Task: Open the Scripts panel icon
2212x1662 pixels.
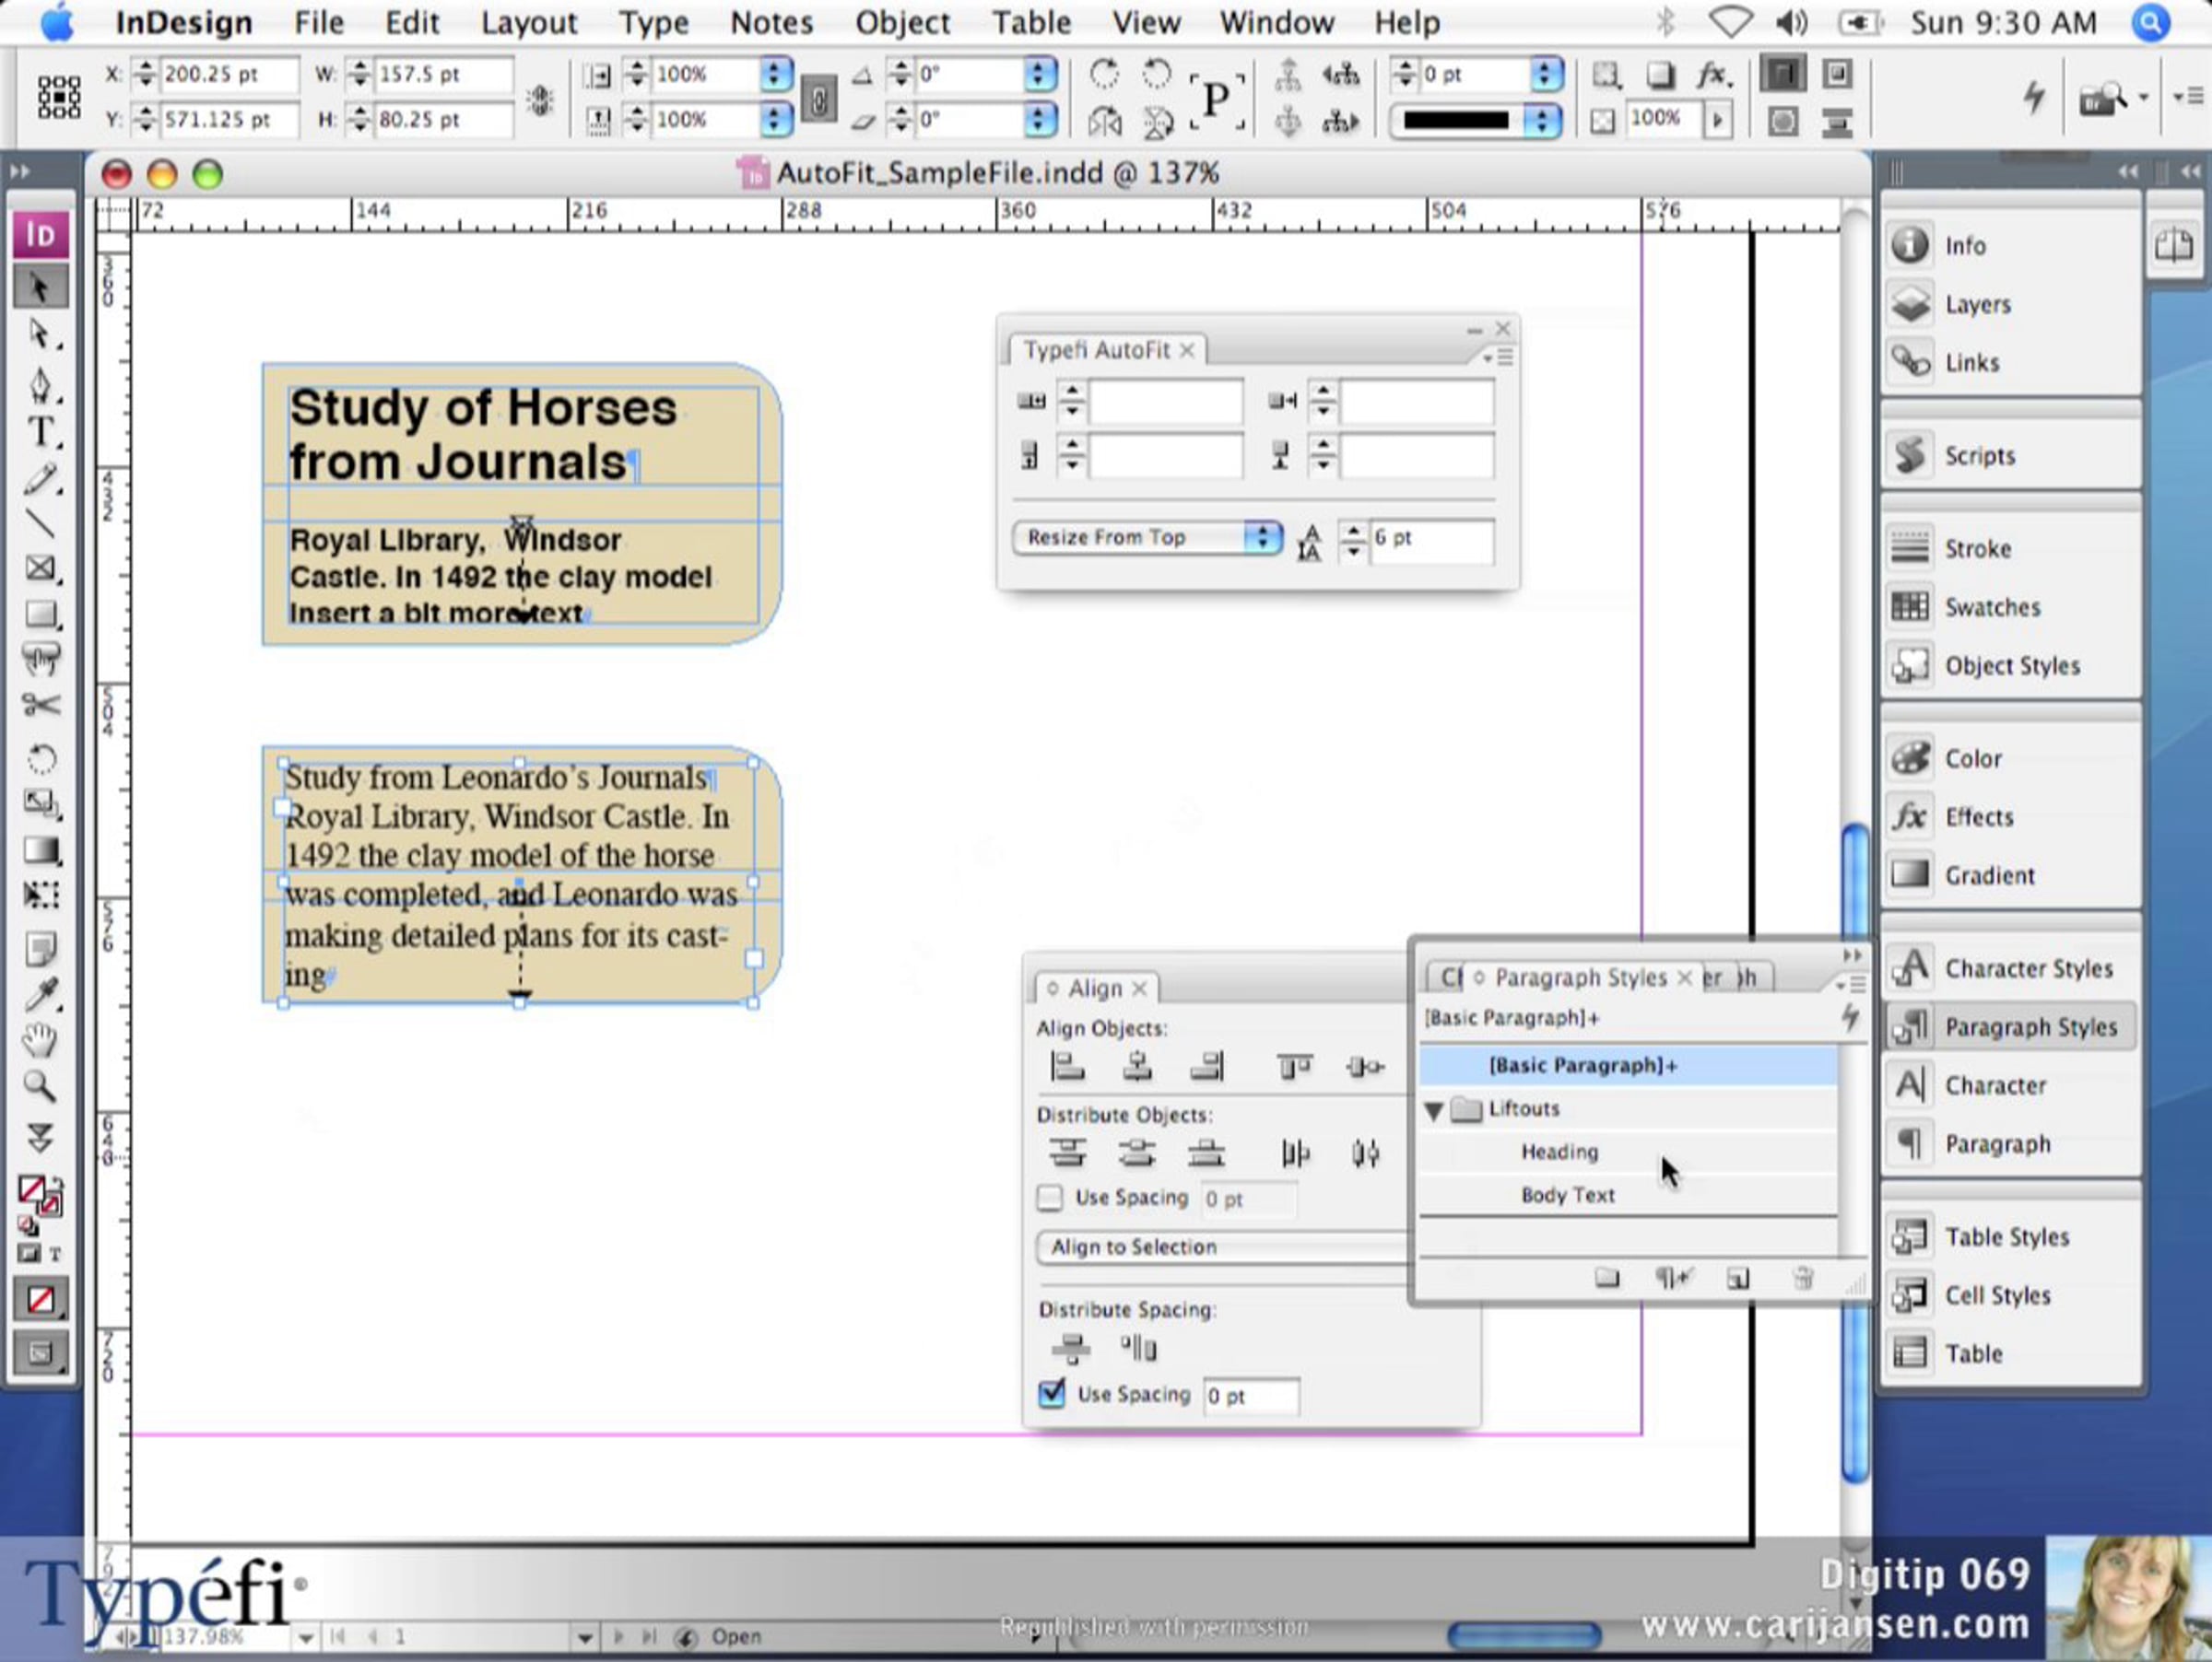Action: [1911, 455]
